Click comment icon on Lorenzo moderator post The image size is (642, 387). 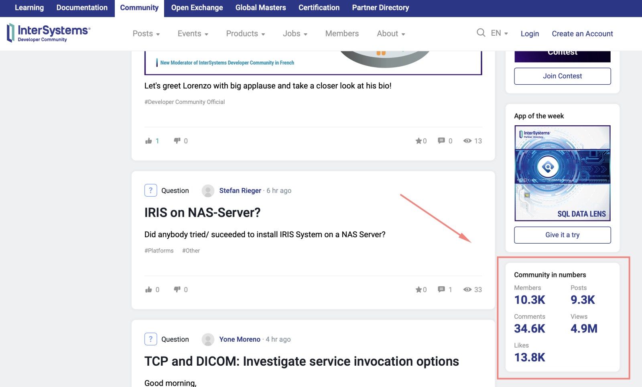pos(441,141)
